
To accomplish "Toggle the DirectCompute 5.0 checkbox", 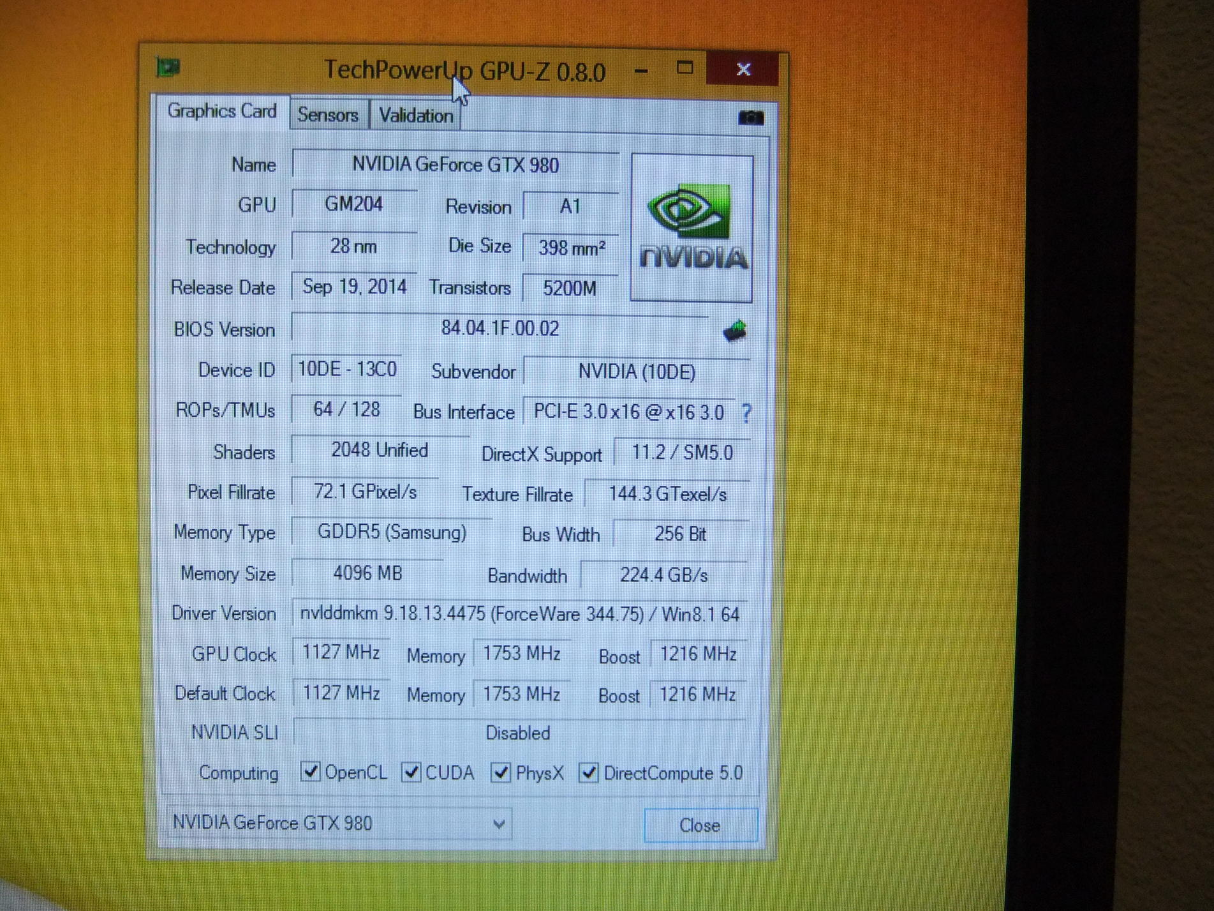I will (x=588, y=772).
